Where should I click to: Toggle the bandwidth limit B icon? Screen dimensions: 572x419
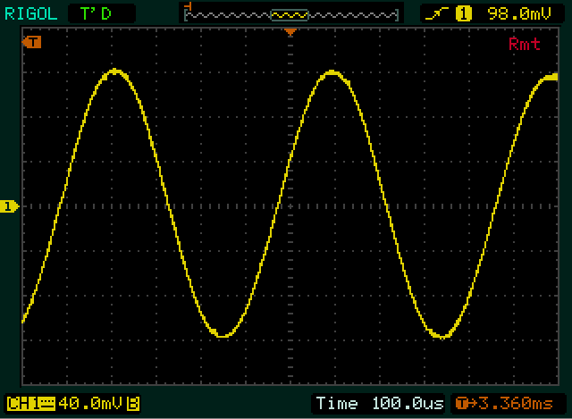(133, 404)
